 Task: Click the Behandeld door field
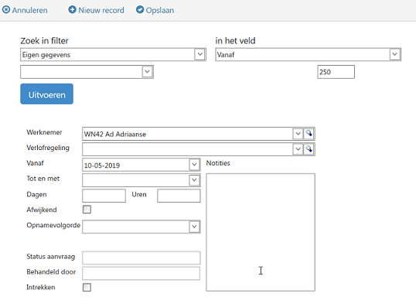click(142, 274)
